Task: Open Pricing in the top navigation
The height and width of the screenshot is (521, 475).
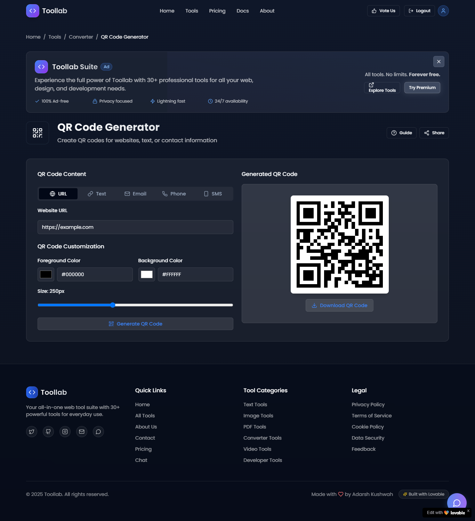Action: (x=217, y=11)
